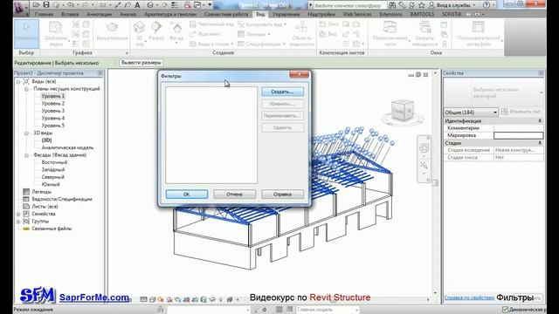Click the Measure tool icon in quick access toolbar
Screen dimensions: 559x314
pos(103,5)
